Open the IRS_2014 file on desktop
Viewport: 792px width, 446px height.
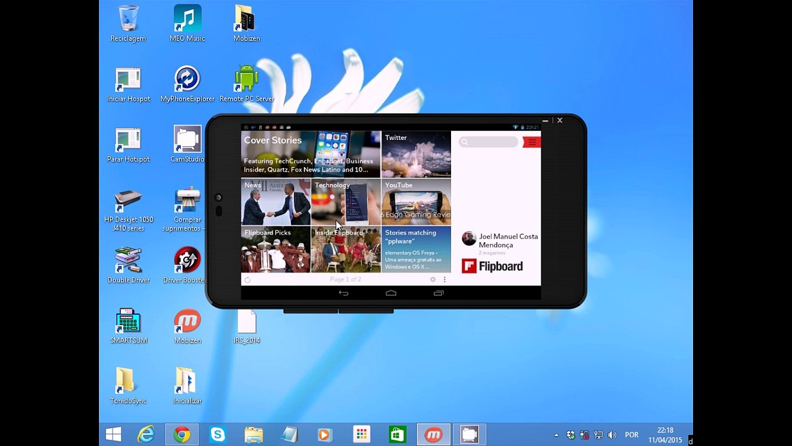pyautogui.click(x=247, y=326)
